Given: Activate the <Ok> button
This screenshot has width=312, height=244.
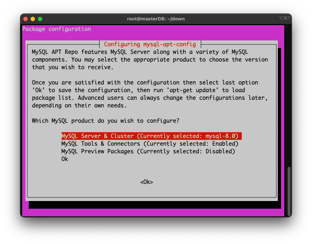Looking at the screenshot, I should click(x=147, y=182).
